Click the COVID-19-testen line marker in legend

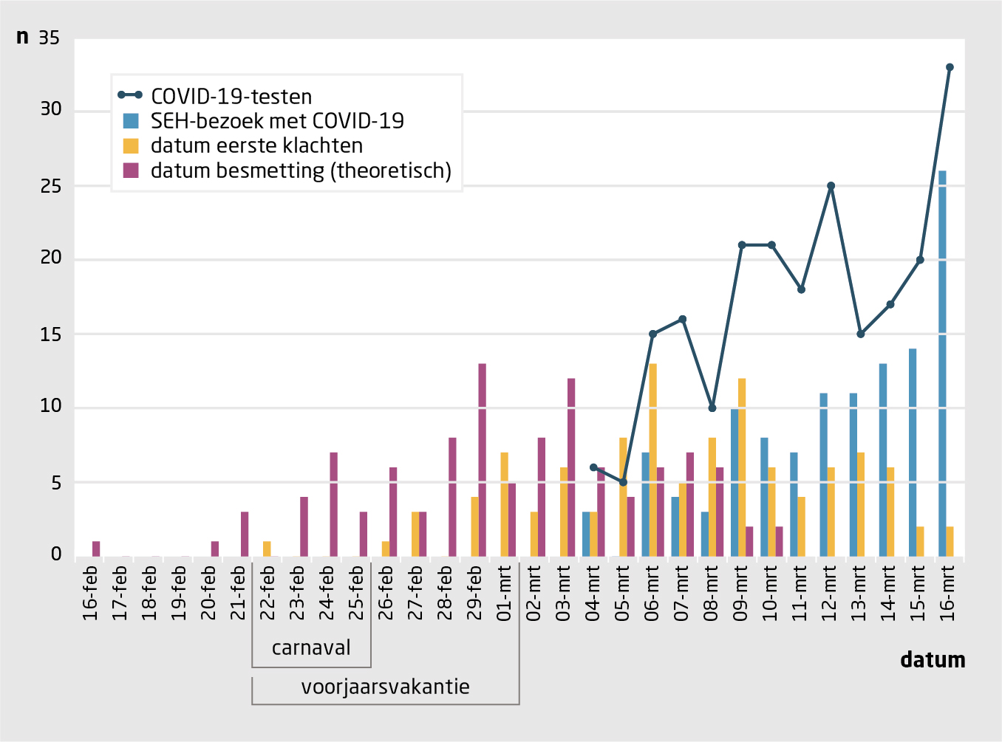pos(130,95)
